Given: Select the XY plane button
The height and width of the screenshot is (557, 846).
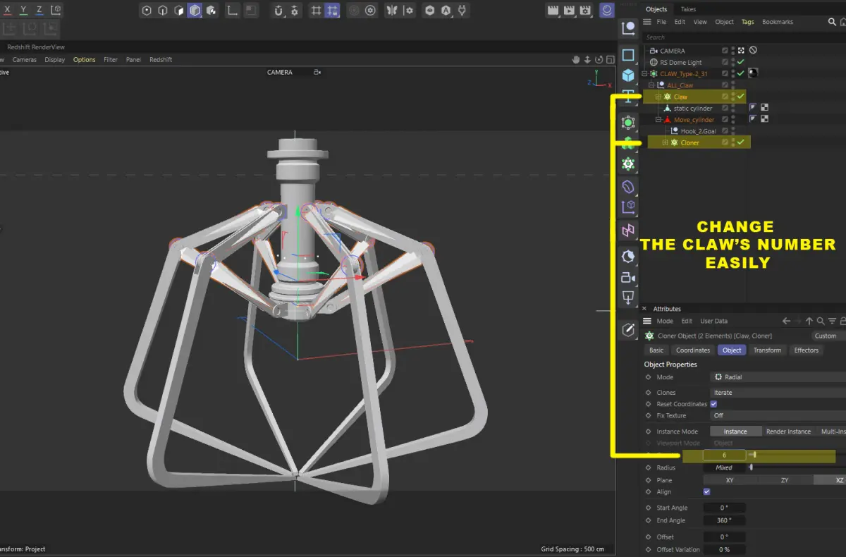Looking at the screenshot, I should point(730,479).
